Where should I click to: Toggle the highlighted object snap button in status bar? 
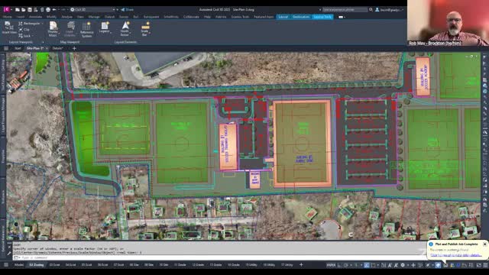[x=367, y=265]
